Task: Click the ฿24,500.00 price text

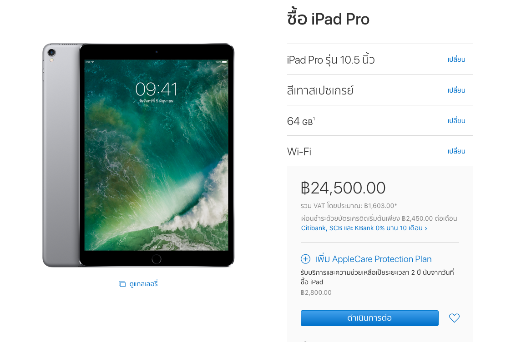Action: point(343,188)
